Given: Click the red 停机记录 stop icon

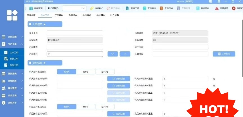Looking at the screenshot, I should 233,8.
